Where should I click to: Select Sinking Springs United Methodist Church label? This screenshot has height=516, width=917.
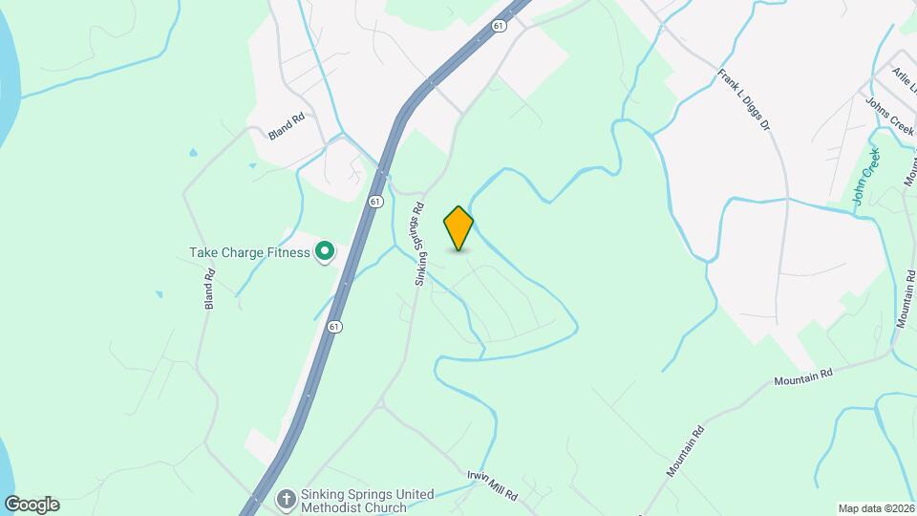[367, 501]
